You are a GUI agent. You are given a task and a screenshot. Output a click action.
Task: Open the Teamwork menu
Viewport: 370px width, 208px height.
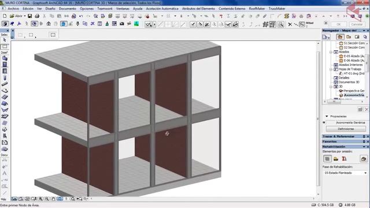coord(105,9)
